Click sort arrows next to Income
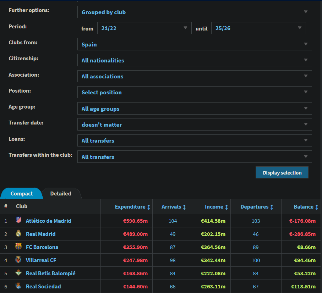This screenshot has width=322, height=293. (227, 207)
